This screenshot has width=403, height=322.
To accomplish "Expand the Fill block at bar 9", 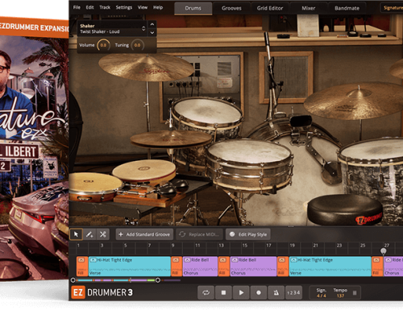I will 176,260.
